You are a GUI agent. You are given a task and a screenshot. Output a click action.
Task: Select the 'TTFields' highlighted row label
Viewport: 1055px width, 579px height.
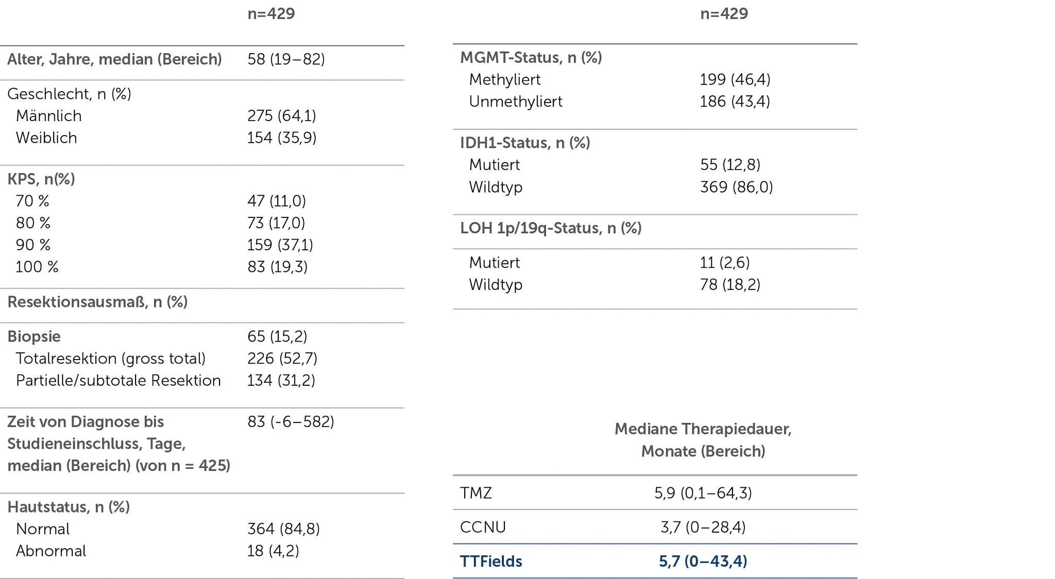coord(491,561)
